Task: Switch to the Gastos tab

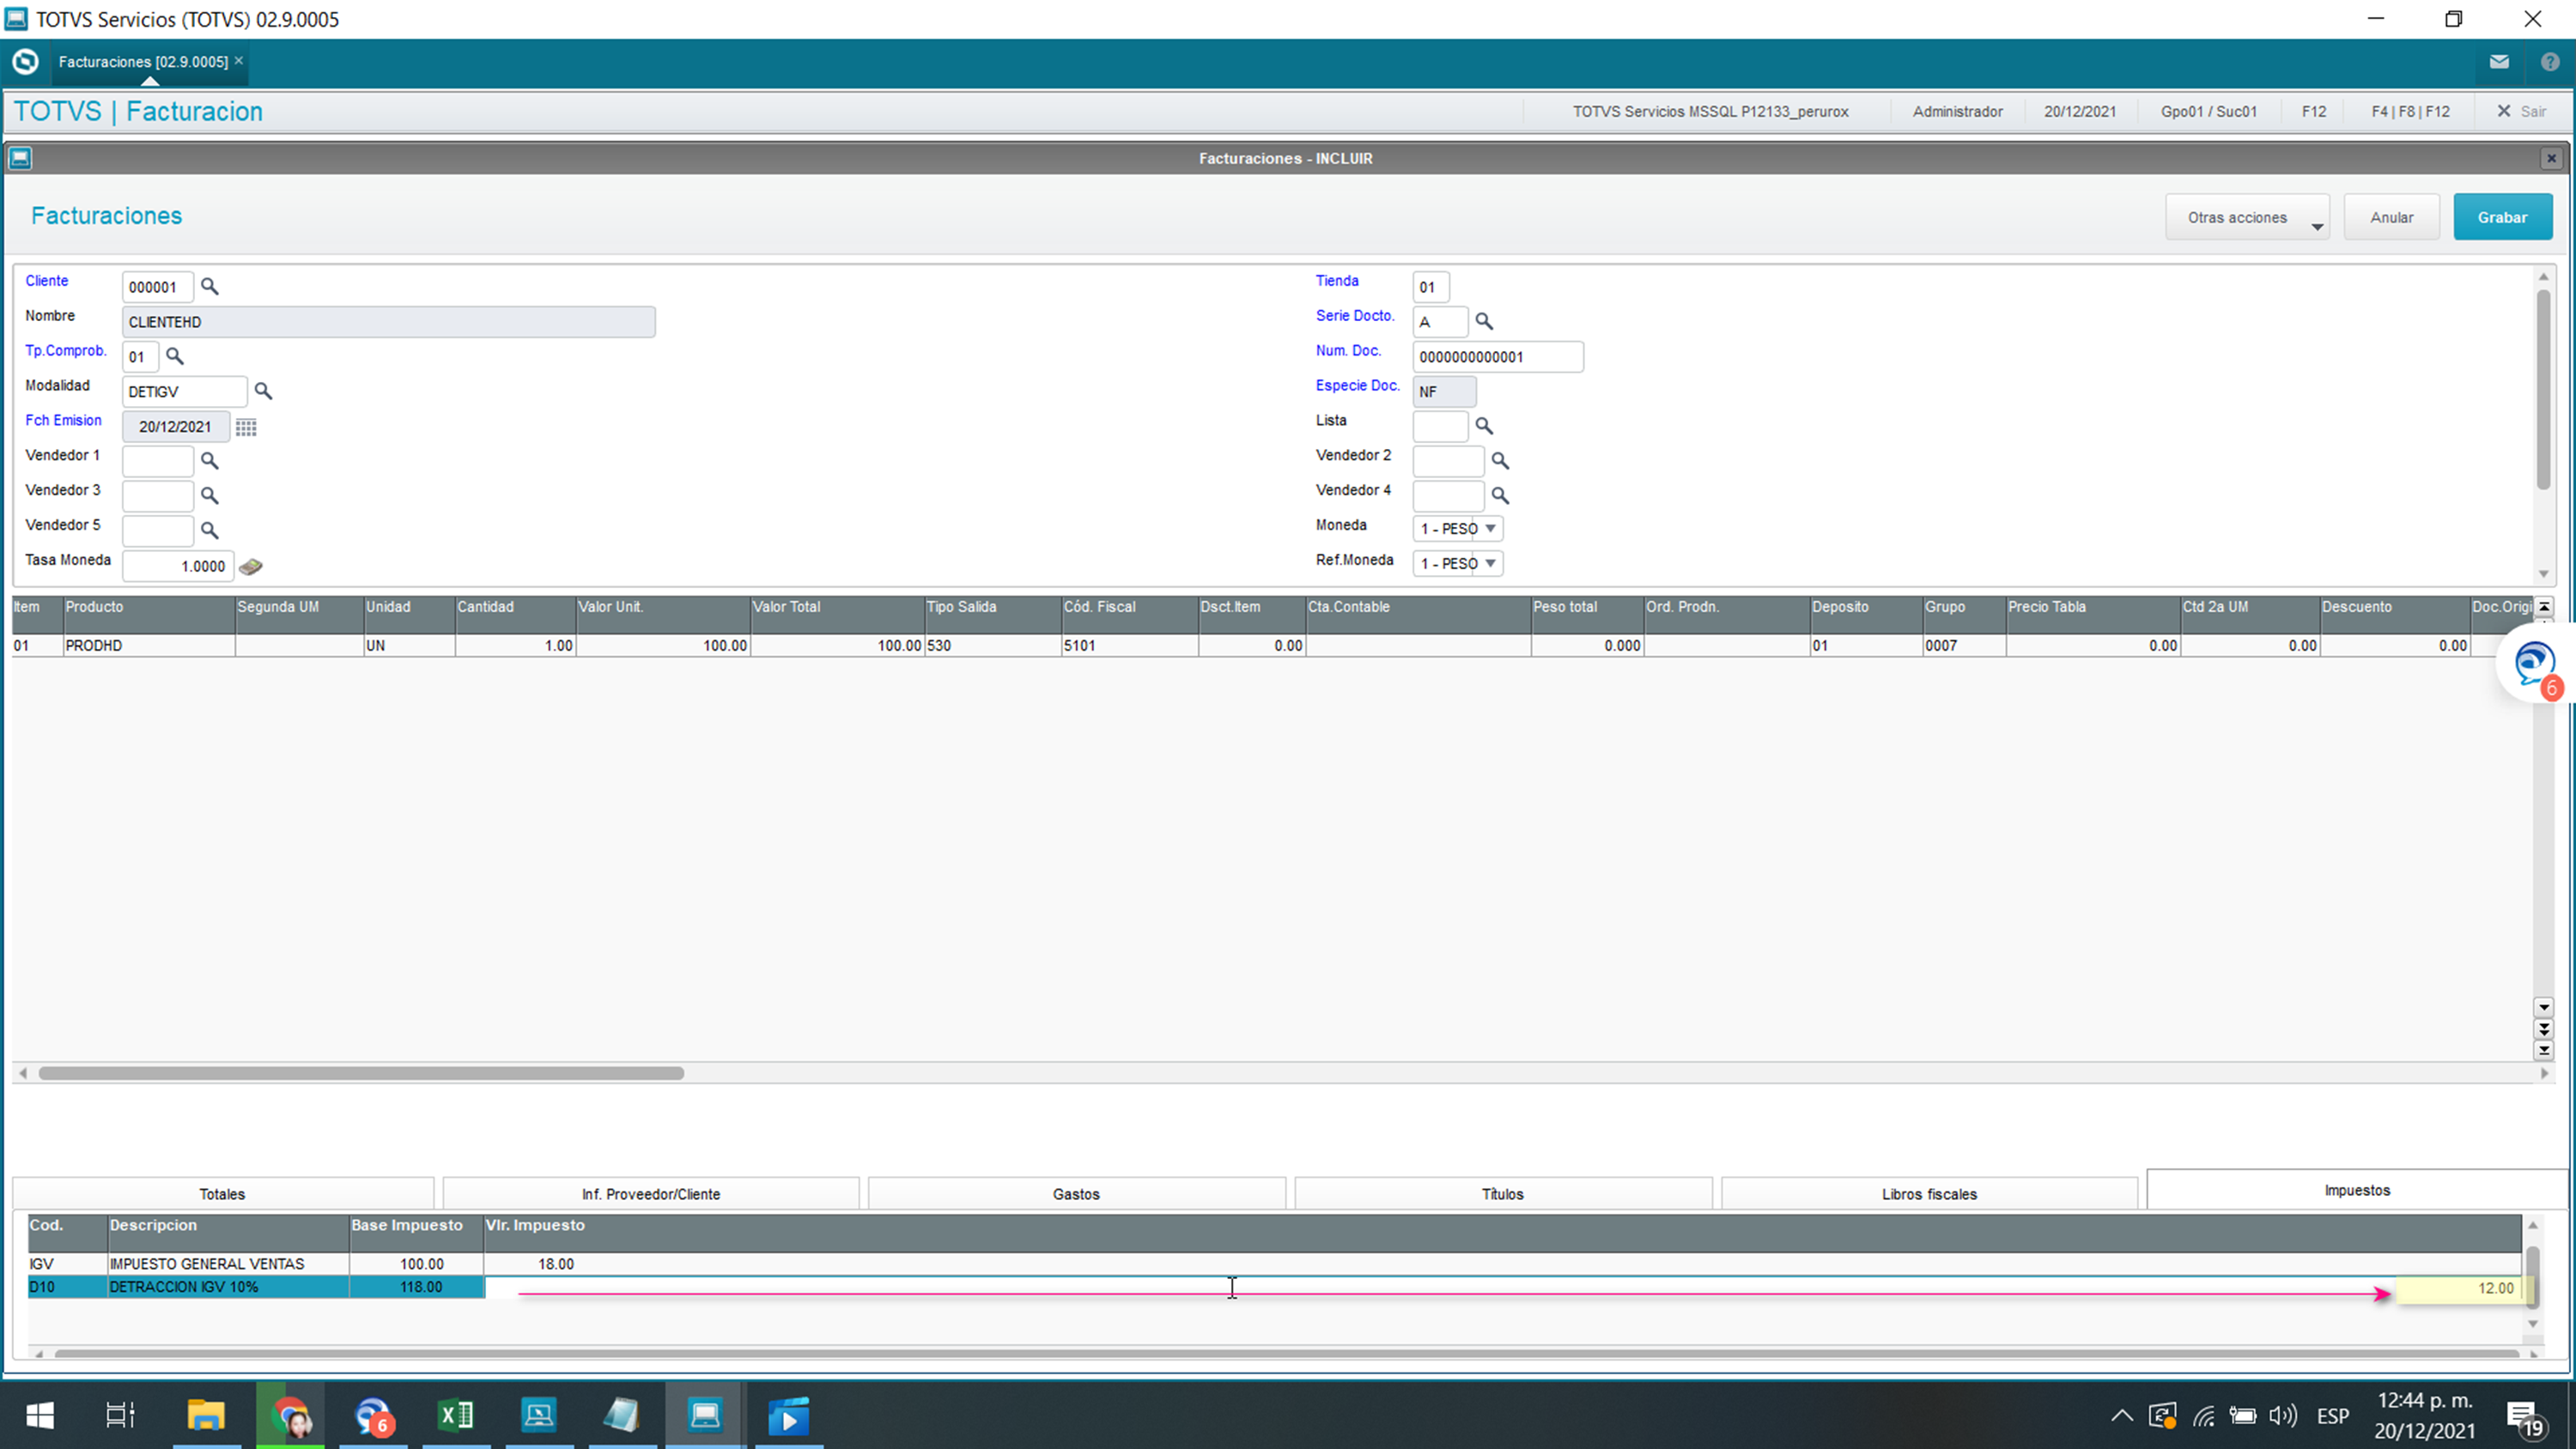Action: coord(1076,1194)
